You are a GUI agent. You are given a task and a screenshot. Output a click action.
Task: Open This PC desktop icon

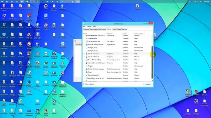[x=4, y=16]
